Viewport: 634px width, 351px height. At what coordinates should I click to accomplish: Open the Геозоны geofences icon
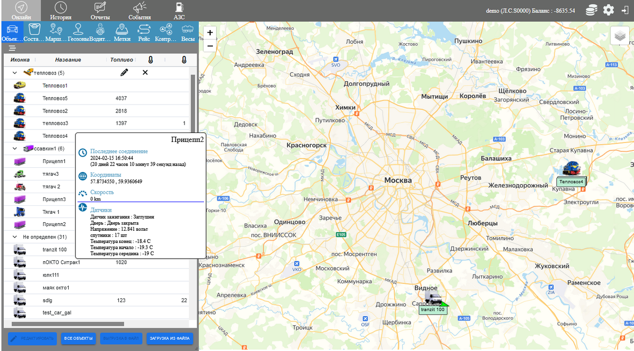click(x=78, y=32)
